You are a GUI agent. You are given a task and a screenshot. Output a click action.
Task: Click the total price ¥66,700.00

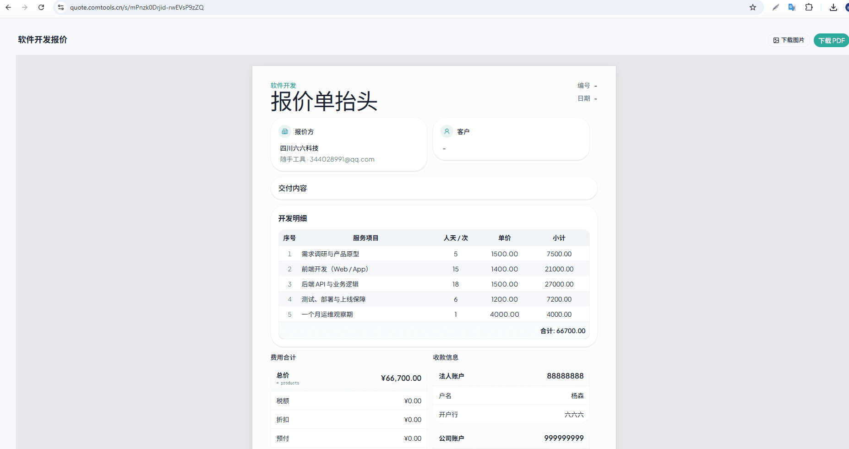(x=401, y=378)
